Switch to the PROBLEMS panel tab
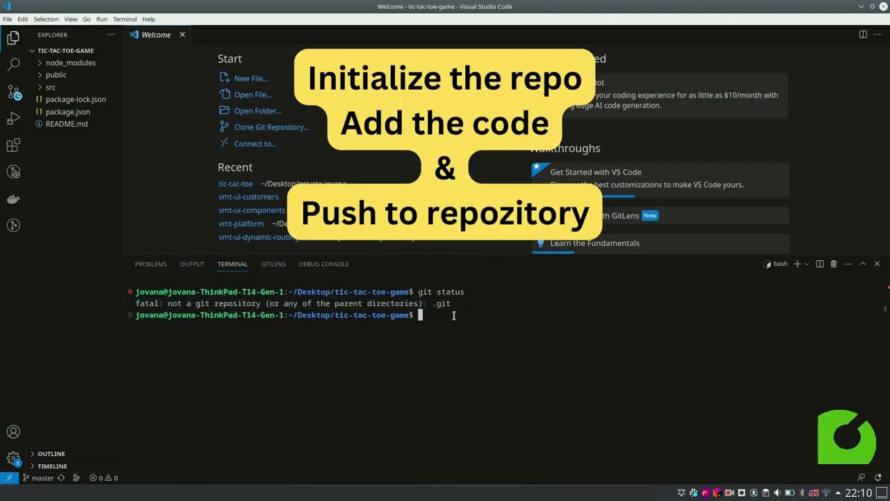890x501 pixels. coord(151,264)
